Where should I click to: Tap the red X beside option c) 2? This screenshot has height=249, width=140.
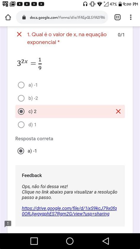(x=118, y=111)
